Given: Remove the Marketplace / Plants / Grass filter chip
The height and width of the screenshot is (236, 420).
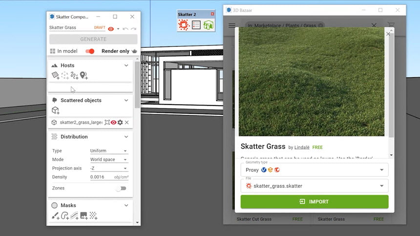Looking at the screenshot, I should point(320,26).
